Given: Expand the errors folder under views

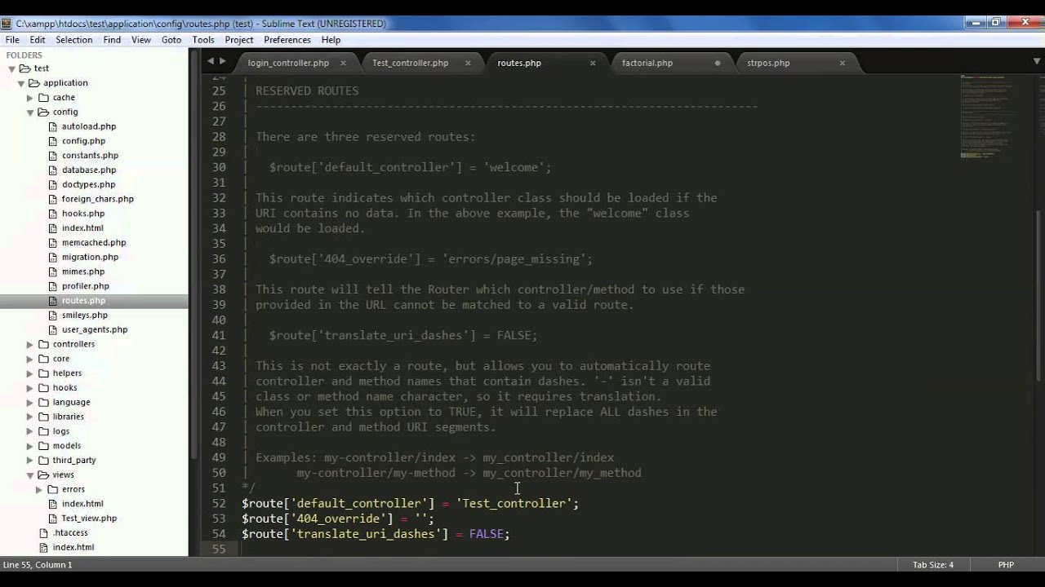Looking at the screenshot, I should [x=39, y=489].
